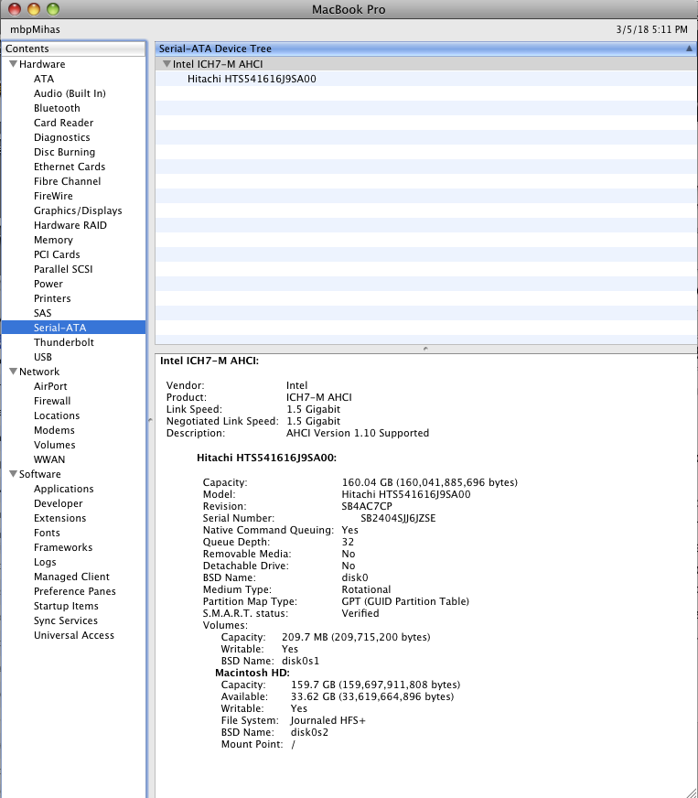The width and height of the screenshot is (698, 798).
Task: Select Volumes under Network
Action: point(55,445)
